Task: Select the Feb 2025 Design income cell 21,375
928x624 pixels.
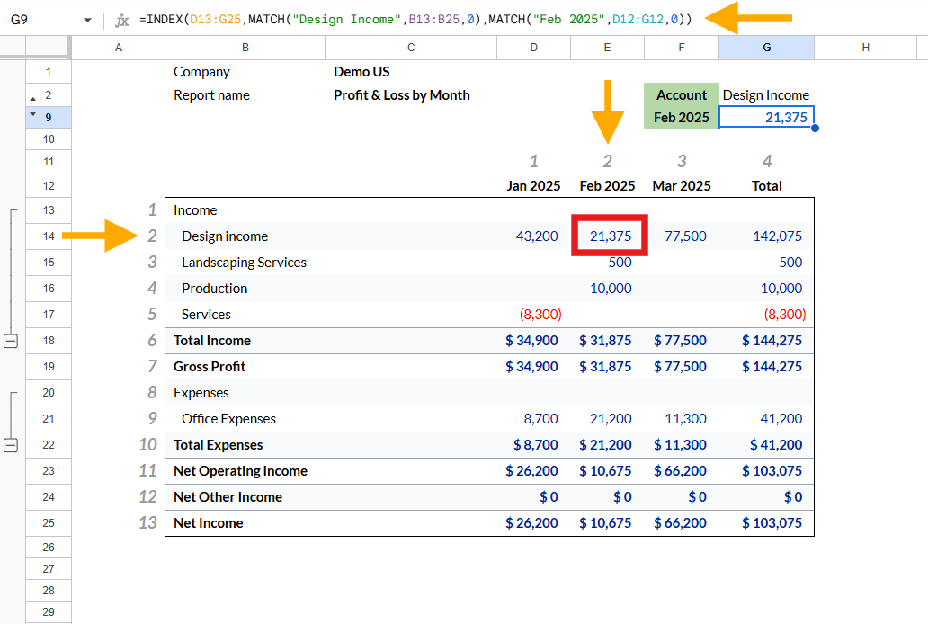Action: pos(610,236)
